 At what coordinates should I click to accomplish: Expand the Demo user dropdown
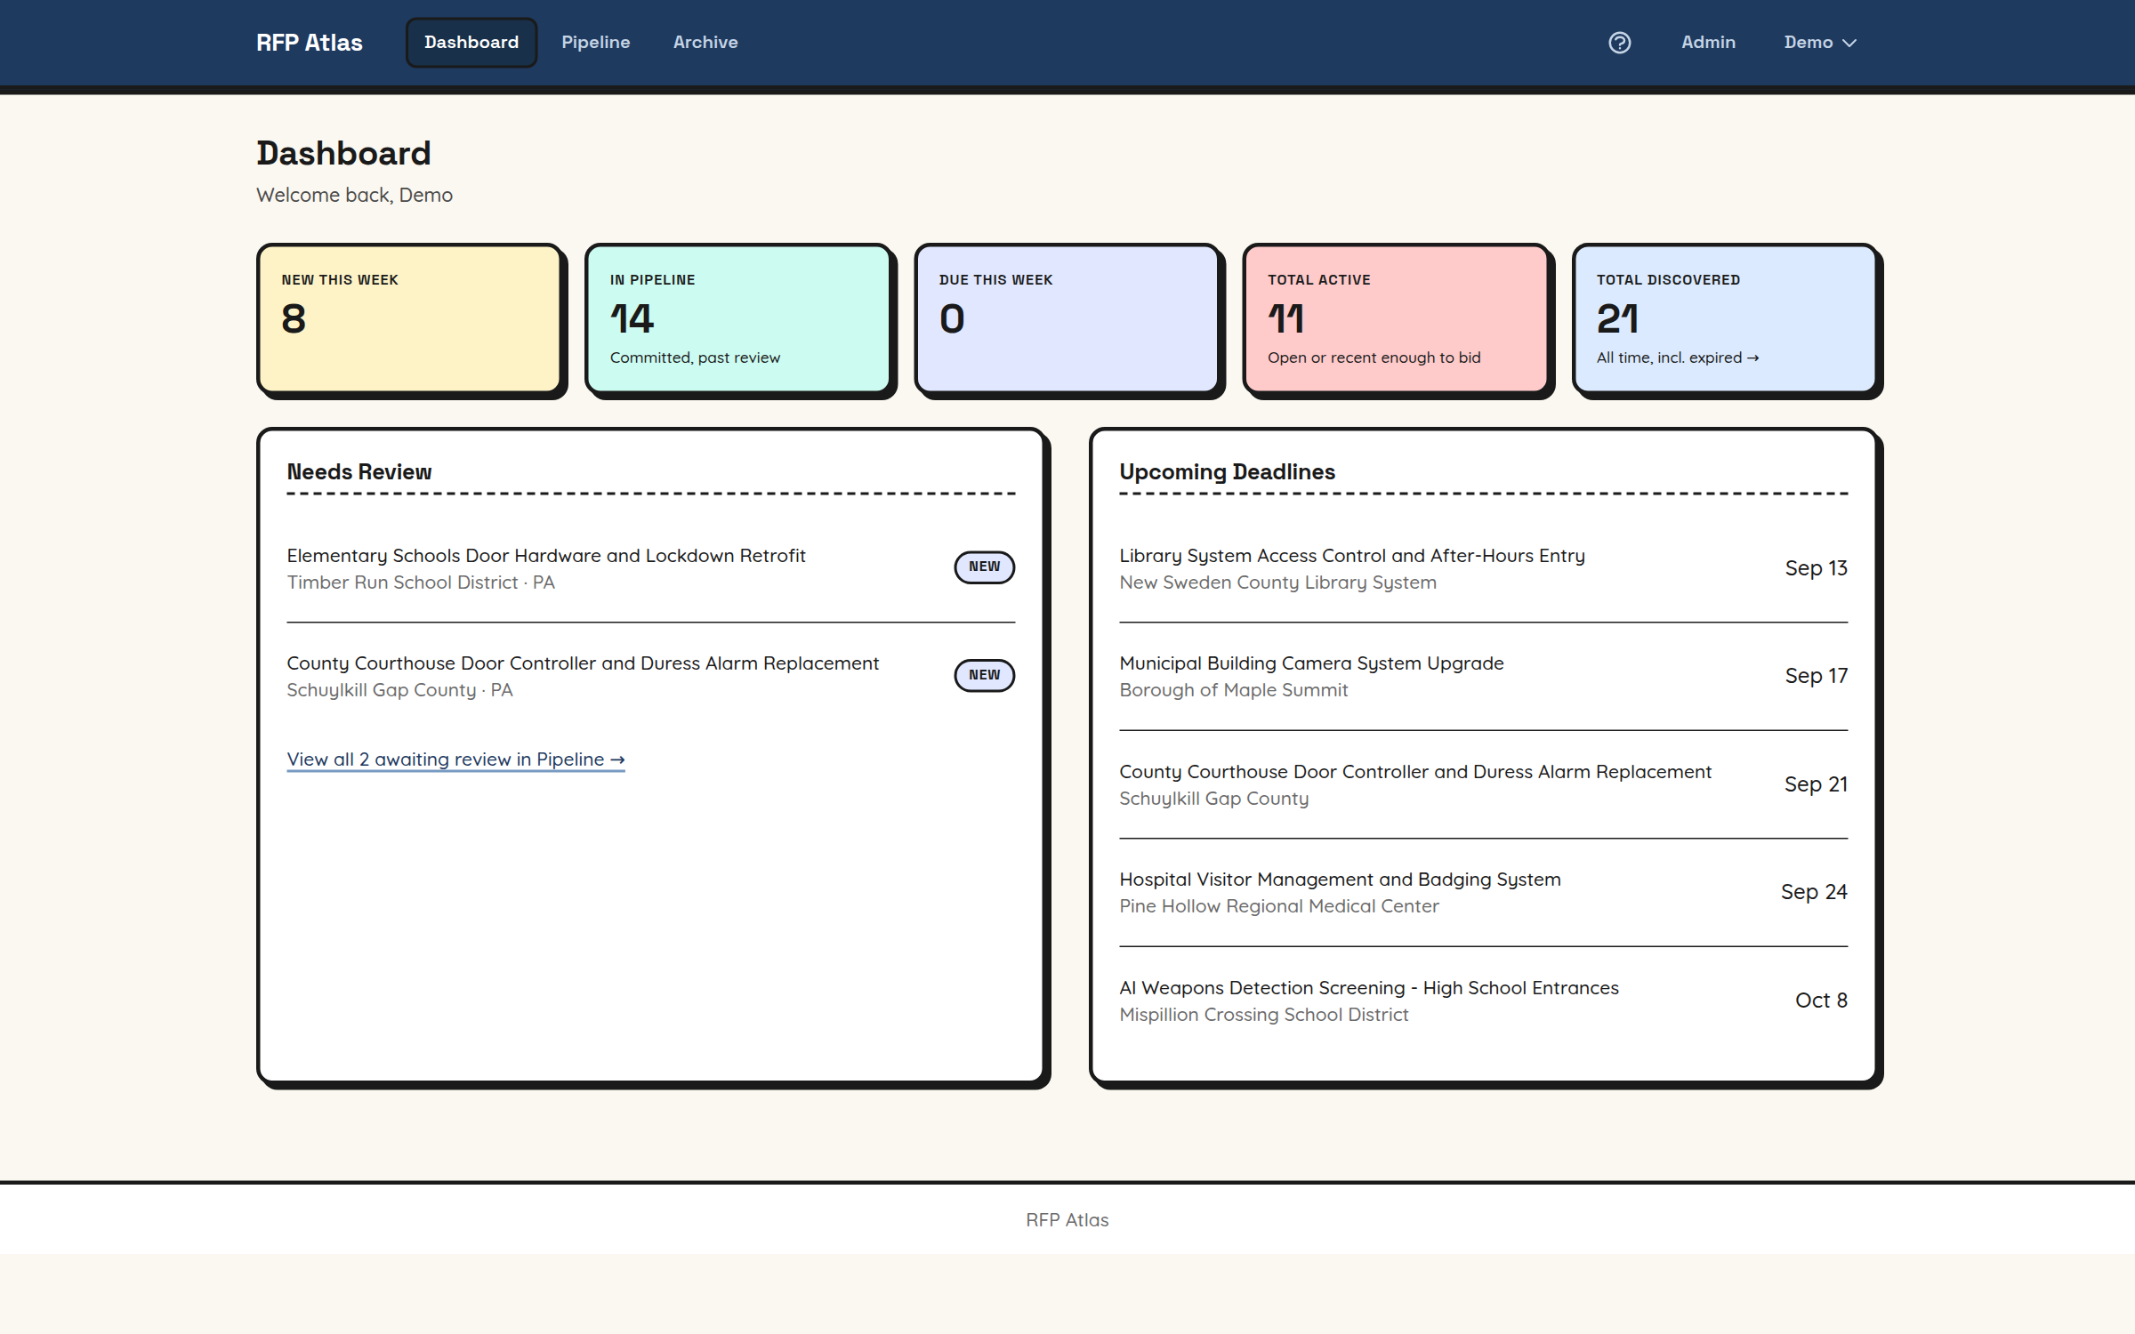1820,43
